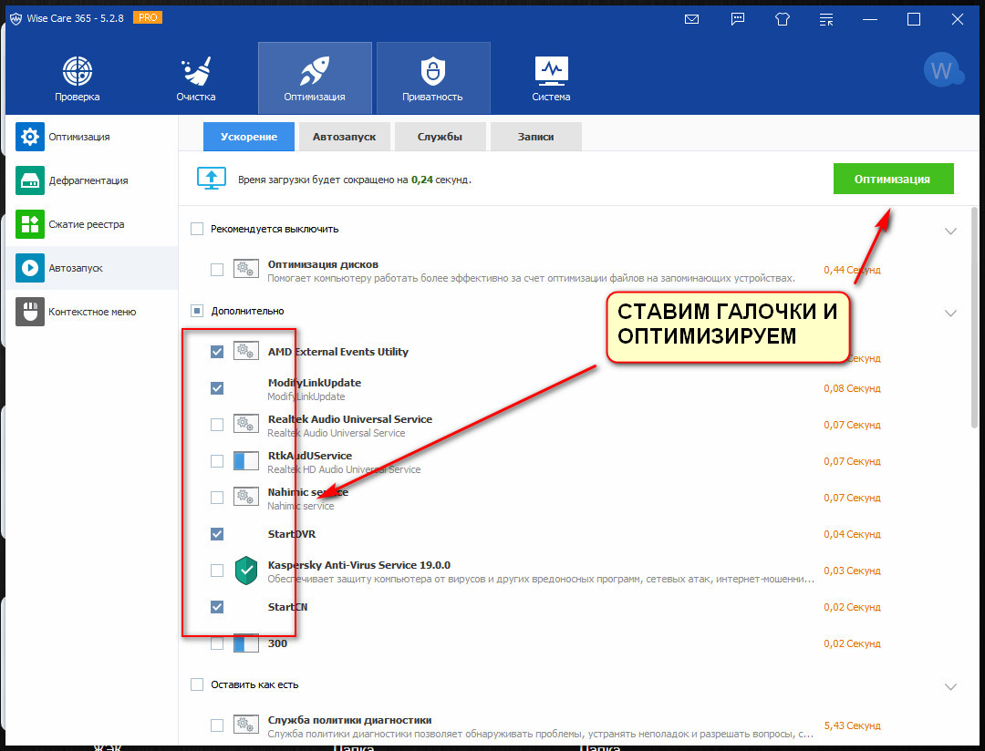Select the StartCN entry name
The image size is (985, 751).
click(x=287, y=607)
